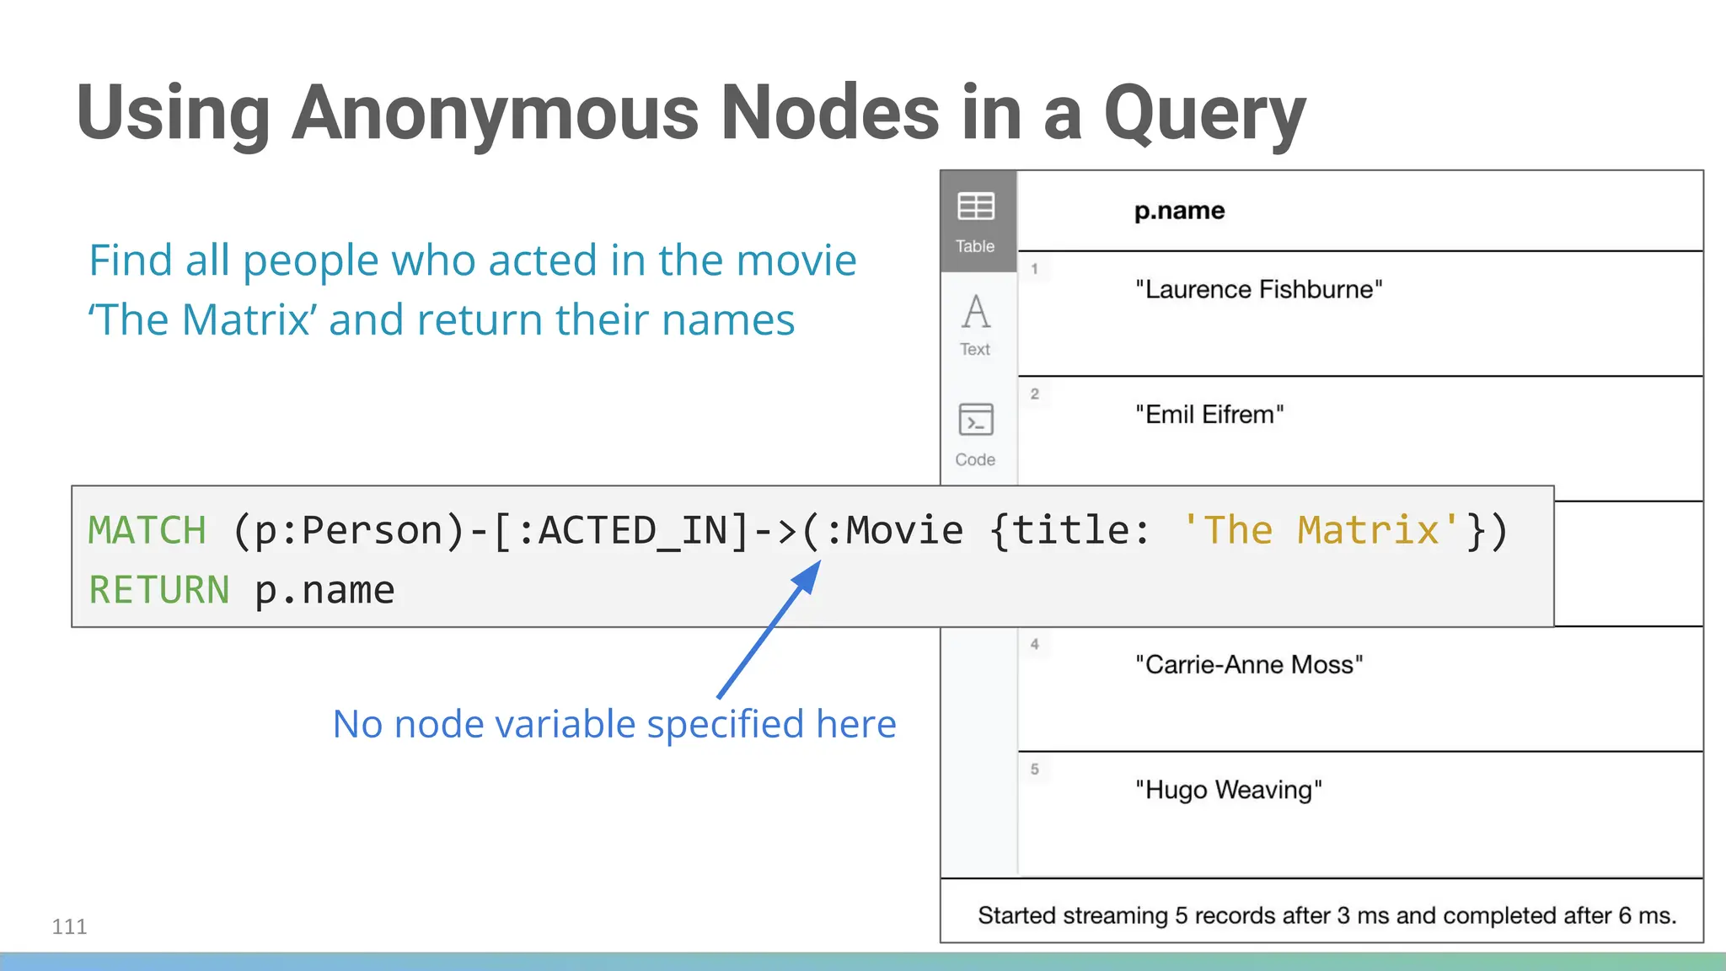Click the slide number 111
This screenshot has height=971, width=1726.
(x=69, y=927)
